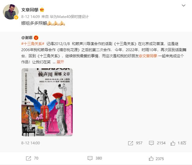Open the comment icon showing 380
Image resolution: width=192 pixels, height=165 pixels.
click(x=90, y=158)
